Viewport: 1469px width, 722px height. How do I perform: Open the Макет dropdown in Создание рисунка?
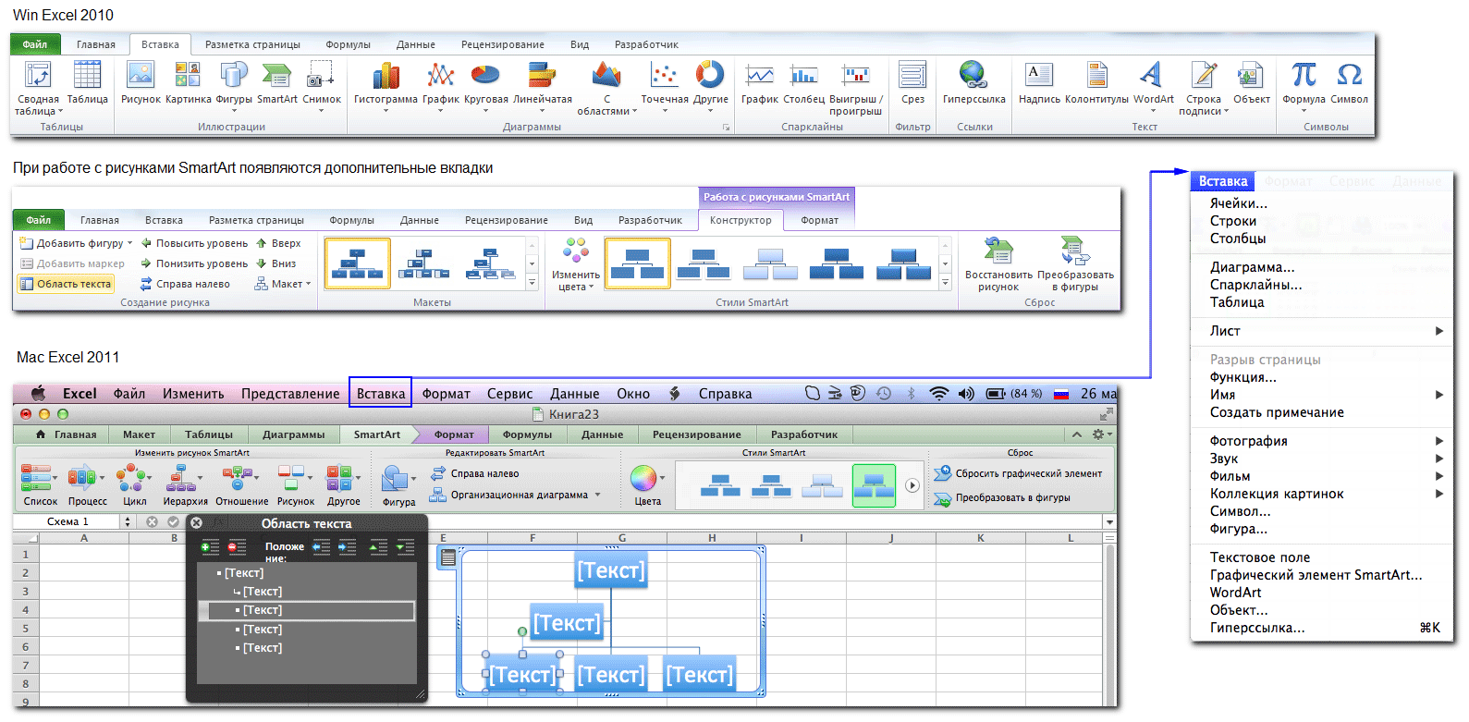point(283,284)
